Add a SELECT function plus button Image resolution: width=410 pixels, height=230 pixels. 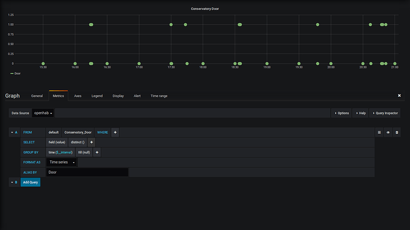[x=92, y=143]
